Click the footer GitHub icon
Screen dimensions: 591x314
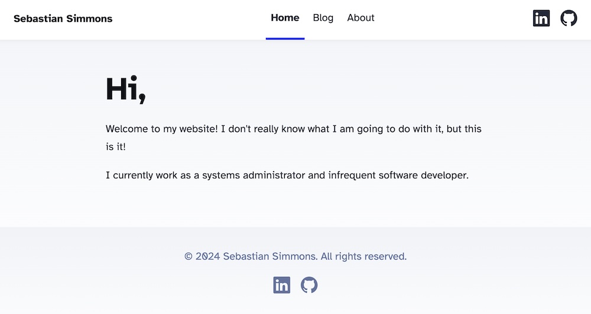[x=309, y=285]
